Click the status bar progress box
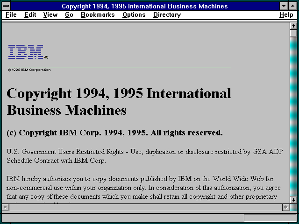This screenshot has width=299, height=224. pyautogui.click(x=270, y=218)
